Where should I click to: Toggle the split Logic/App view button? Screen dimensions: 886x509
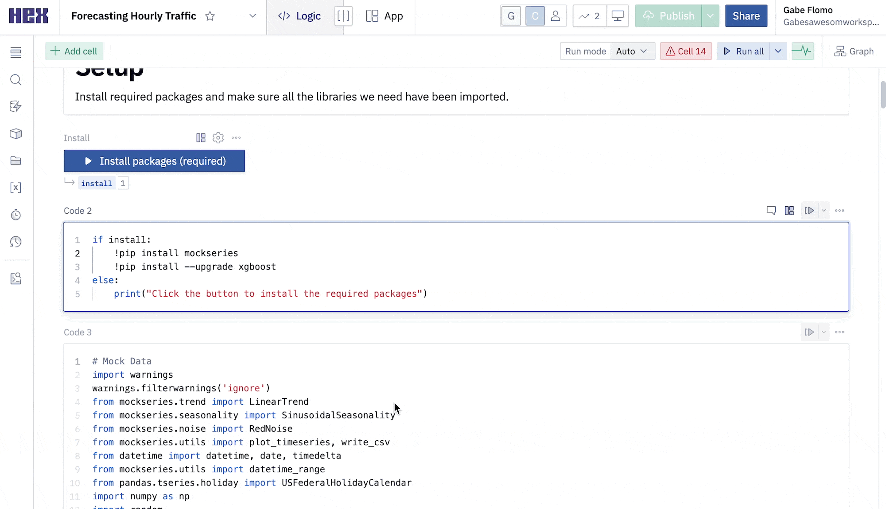[x=343, y=16]
